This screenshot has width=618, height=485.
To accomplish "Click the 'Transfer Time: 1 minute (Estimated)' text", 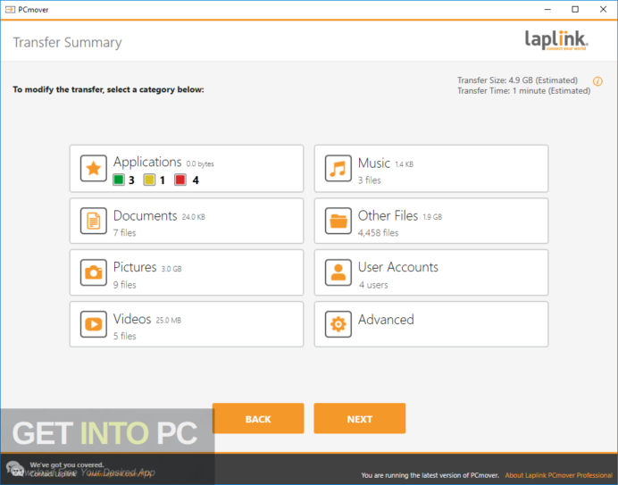I will coord(524,91).
